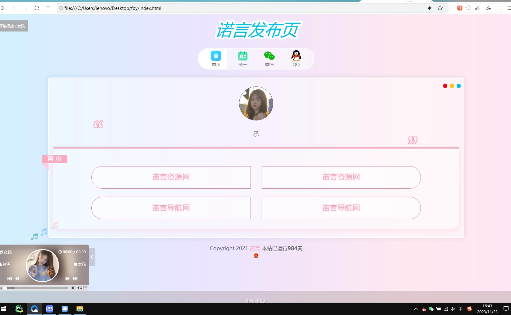
Task: Click the album cover in music player
Action: pyautogui.click(x=42, y=266)
